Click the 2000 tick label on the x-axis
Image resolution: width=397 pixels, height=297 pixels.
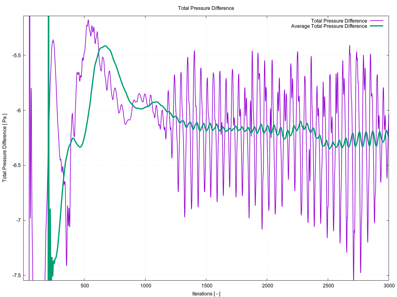point(267,286)
